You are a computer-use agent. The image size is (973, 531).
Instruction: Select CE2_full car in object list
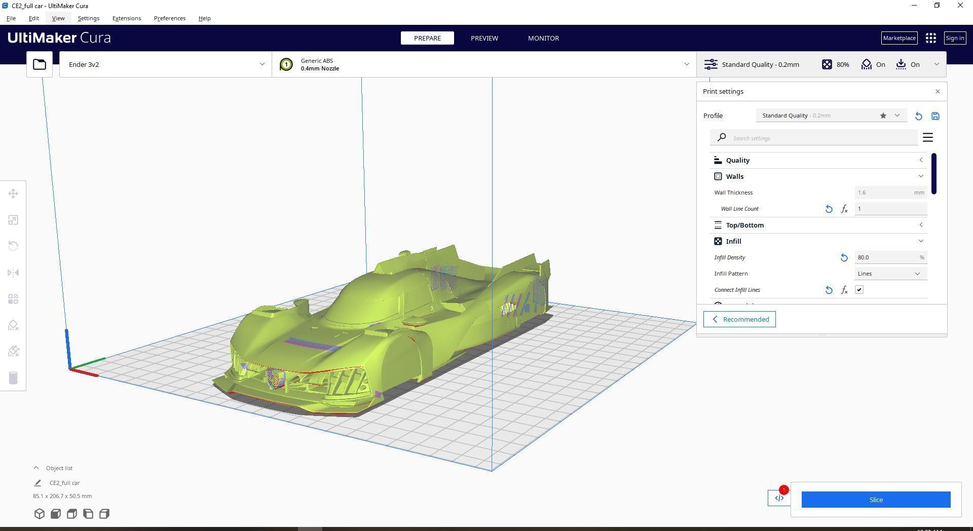click(x=64, y=483)
